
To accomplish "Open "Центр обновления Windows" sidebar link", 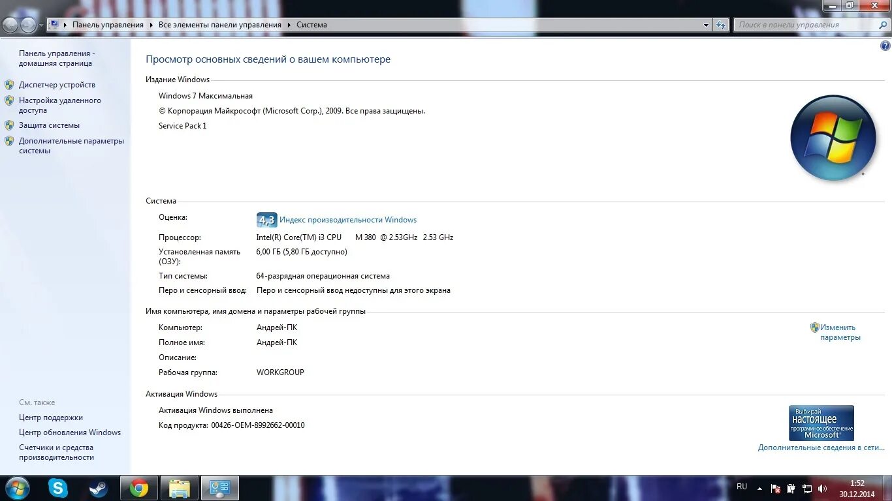I will coord(70,433).
